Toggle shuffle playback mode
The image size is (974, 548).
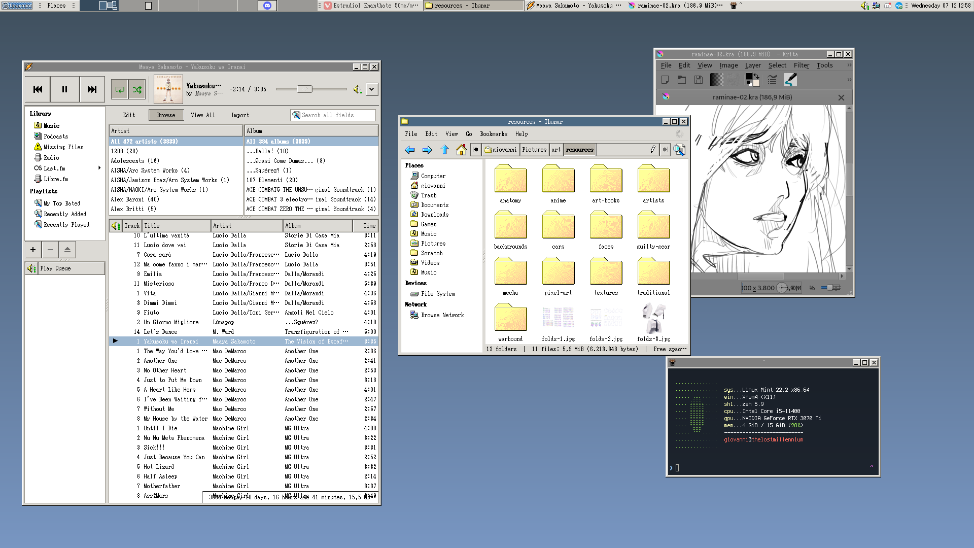tap(137, 89)
